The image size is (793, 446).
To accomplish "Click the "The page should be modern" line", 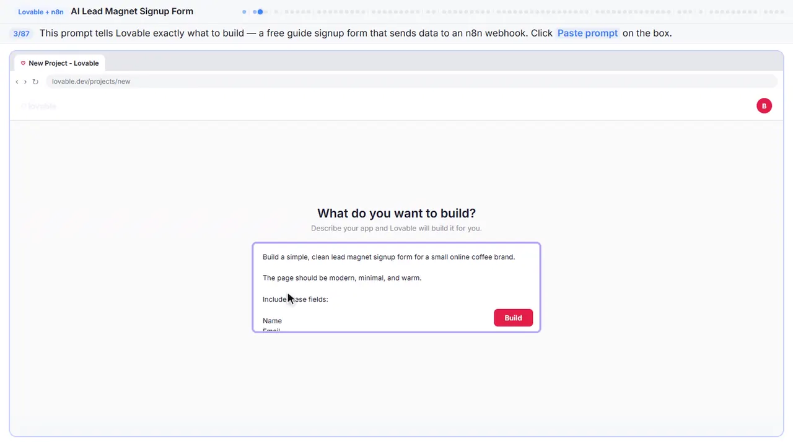I will pos(342,278).
